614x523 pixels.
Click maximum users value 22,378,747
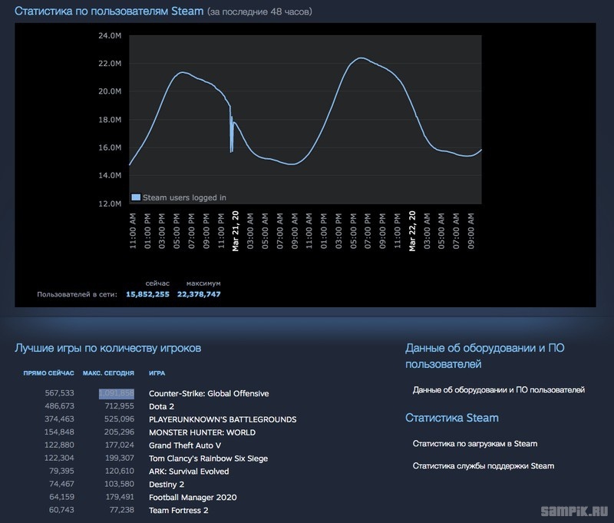pos(199,294)
